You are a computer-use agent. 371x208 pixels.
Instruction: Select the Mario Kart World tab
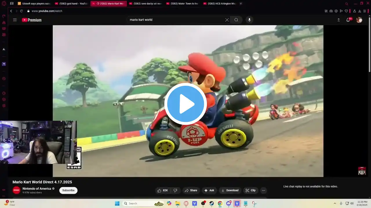109,3
